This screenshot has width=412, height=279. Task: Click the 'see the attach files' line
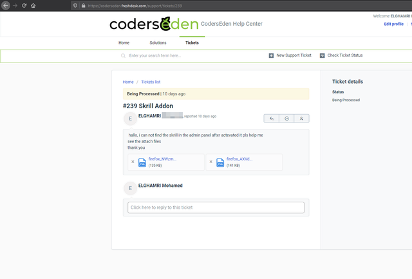(144, 142)
